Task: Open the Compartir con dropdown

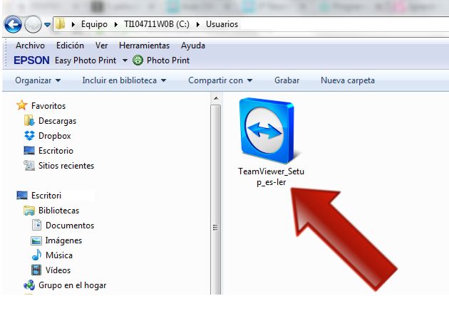Action: (220, 80)
